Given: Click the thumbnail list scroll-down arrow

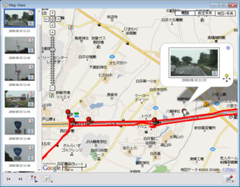Looking at the screenshot, I should pyautogui.click(x=39, y=170).
